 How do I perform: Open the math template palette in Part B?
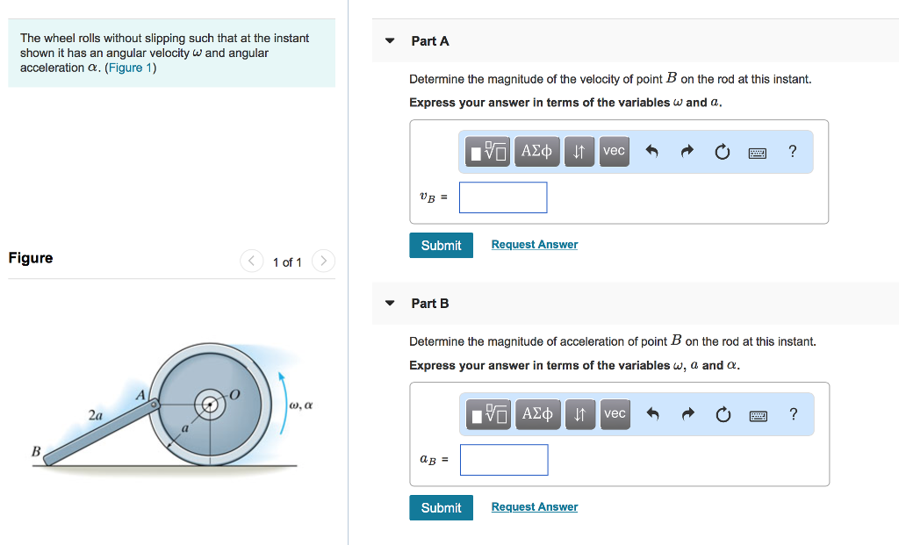click(x=487, y=413)
